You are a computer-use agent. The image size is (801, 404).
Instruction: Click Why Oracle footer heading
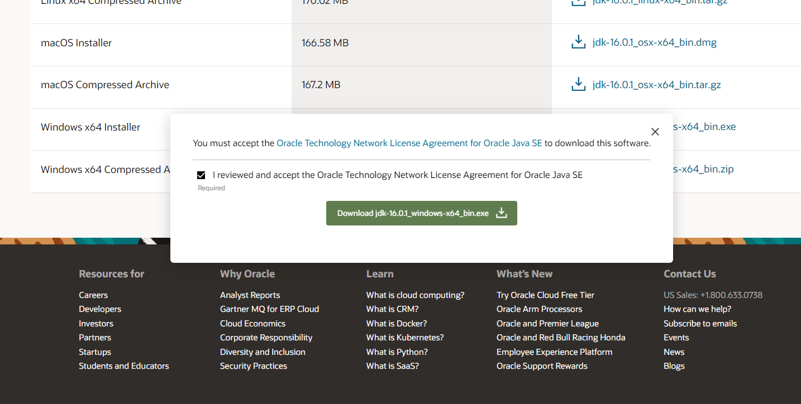tap(247, 274)
